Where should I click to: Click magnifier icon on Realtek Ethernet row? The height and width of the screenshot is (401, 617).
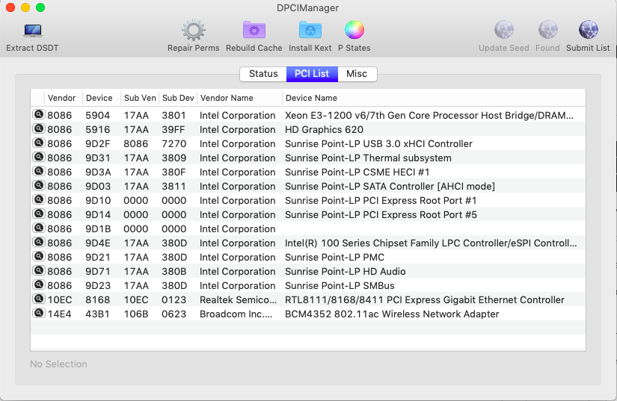tap(38, 299)
